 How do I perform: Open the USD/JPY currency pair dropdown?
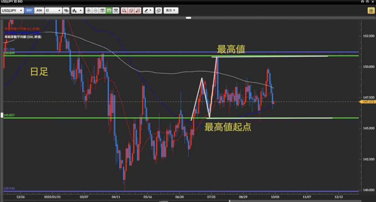tap(12, 11)
